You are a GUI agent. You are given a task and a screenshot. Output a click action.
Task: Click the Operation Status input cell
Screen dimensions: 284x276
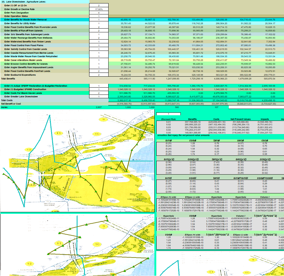99,16
